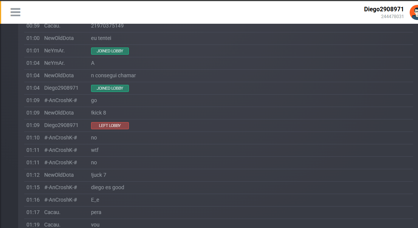Click the message "n consegui chamar"
Screen dimensions: 418x228
point(113,75)
